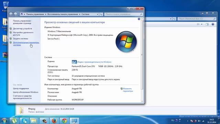The width and height of the screenshot is (220, 124).
Task: Click the network signal tray icon
Action: 203,121
